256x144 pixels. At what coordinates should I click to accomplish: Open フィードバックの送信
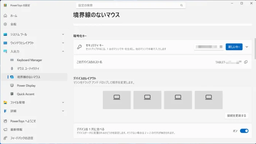point(34,138)
